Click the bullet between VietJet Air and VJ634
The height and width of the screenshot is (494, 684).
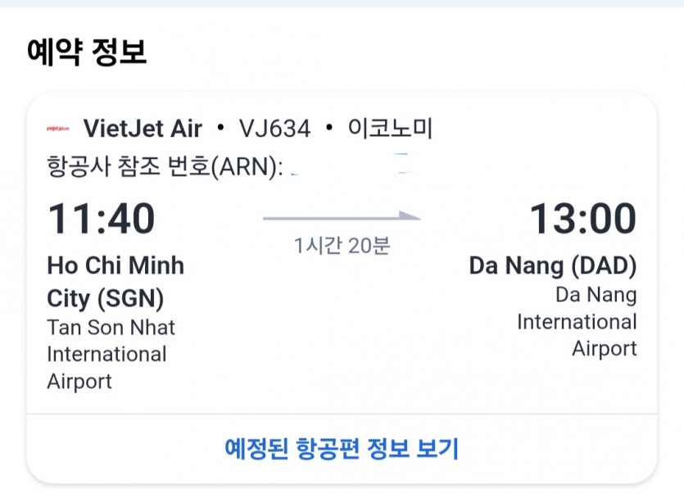pos(220,129)
